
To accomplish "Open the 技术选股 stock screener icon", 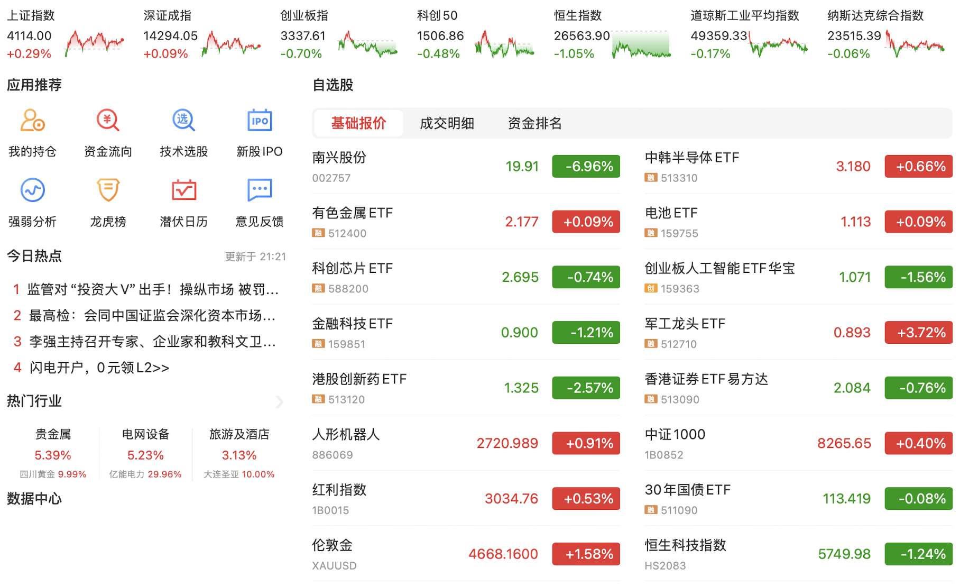I will (x=183, y=121).
